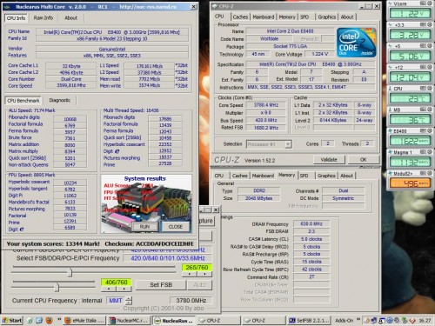Click the Select FSB/DDR/PCI-E/PCI Frequency field
435x326 pixels.
point(167,258)
